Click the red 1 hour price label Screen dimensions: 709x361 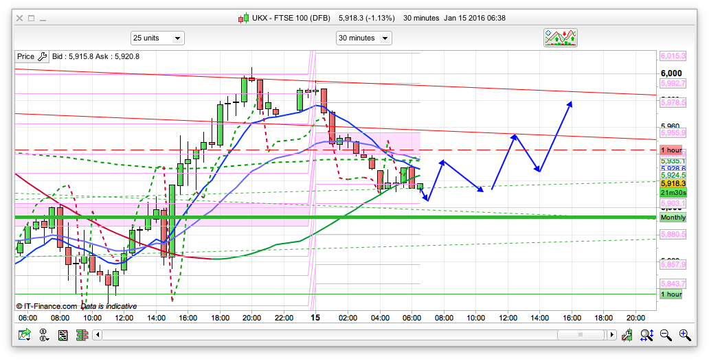pos(671,150)
